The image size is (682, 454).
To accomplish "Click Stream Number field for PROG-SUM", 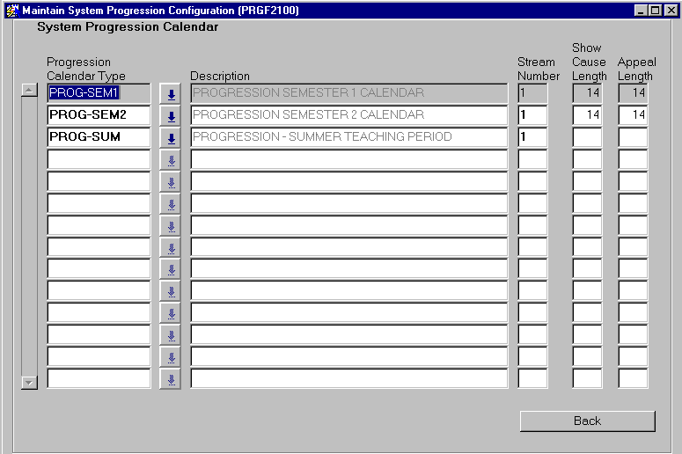I will [x=532, y=137].
